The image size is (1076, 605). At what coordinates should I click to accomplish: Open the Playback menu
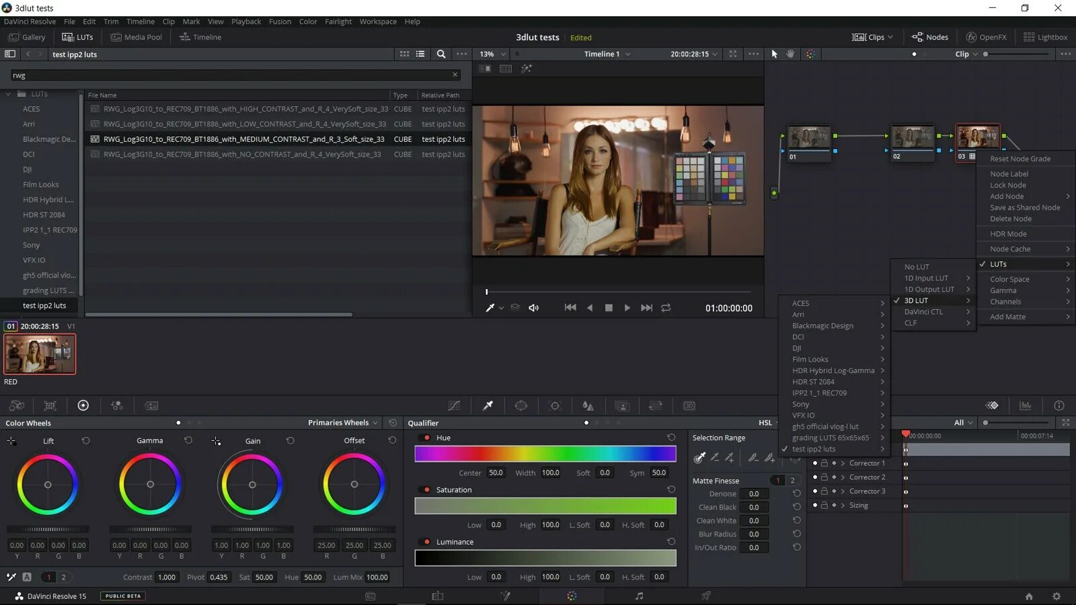[246, 22]
